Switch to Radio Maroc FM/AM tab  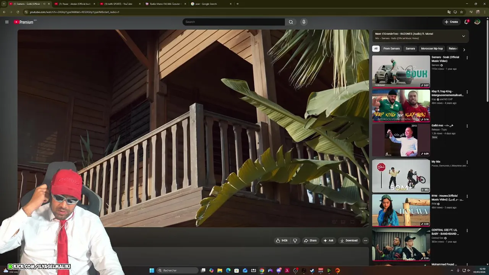pos(165,4)
